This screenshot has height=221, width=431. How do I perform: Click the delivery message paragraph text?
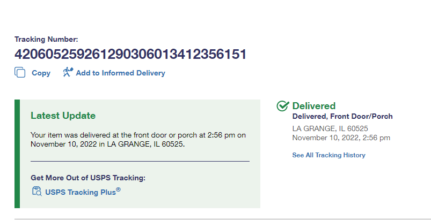138,140
